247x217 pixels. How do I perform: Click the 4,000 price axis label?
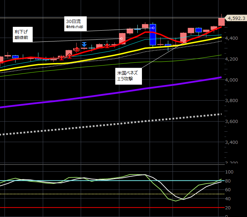[x=231, y=80]
